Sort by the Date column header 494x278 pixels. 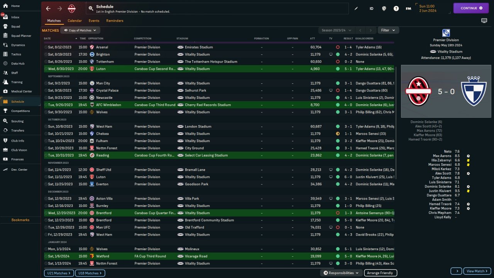tap(47, 39)
